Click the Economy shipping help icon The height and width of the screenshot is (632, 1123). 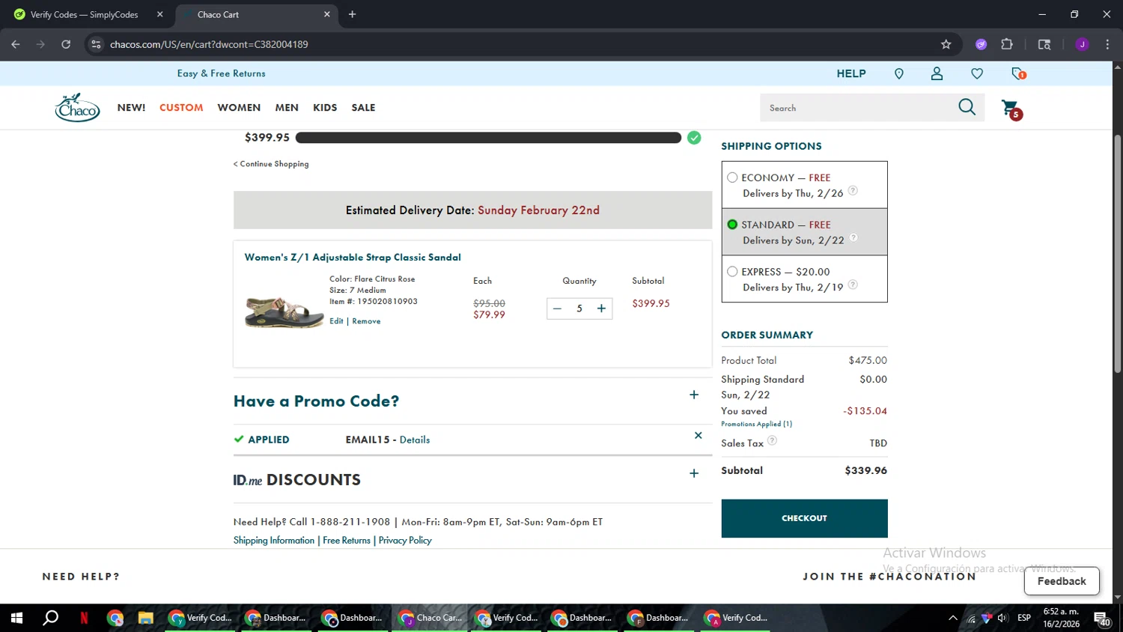(x=853, y=191)
